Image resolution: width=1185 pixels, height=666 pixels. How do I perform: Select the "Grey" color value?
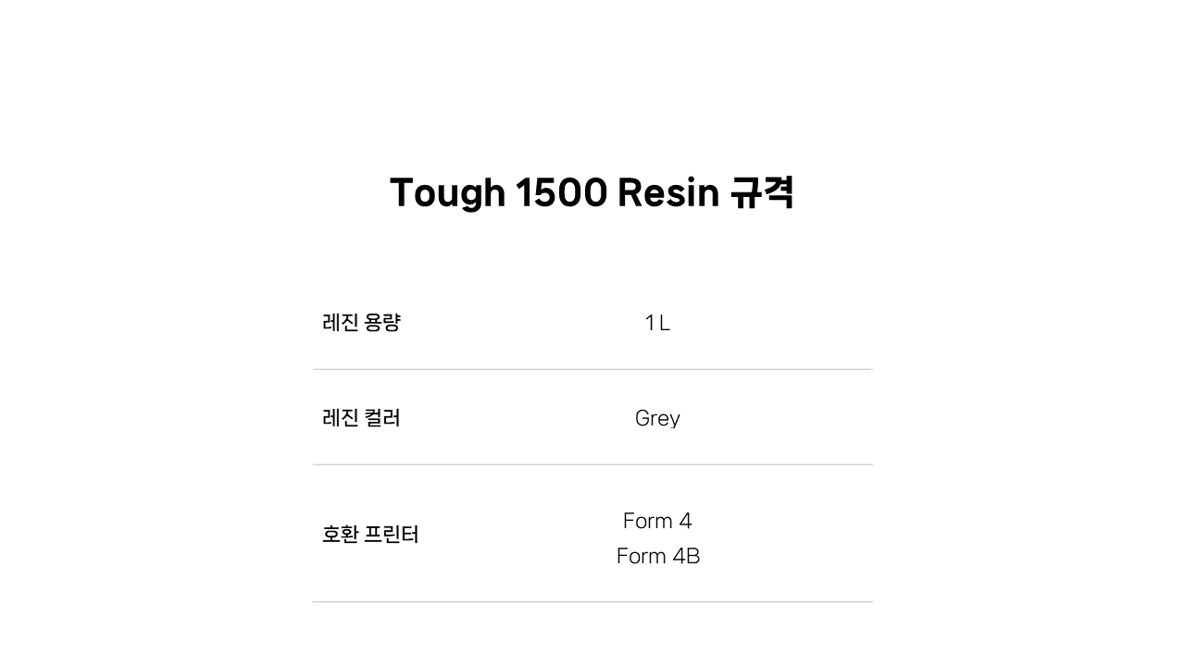(657, 419)
